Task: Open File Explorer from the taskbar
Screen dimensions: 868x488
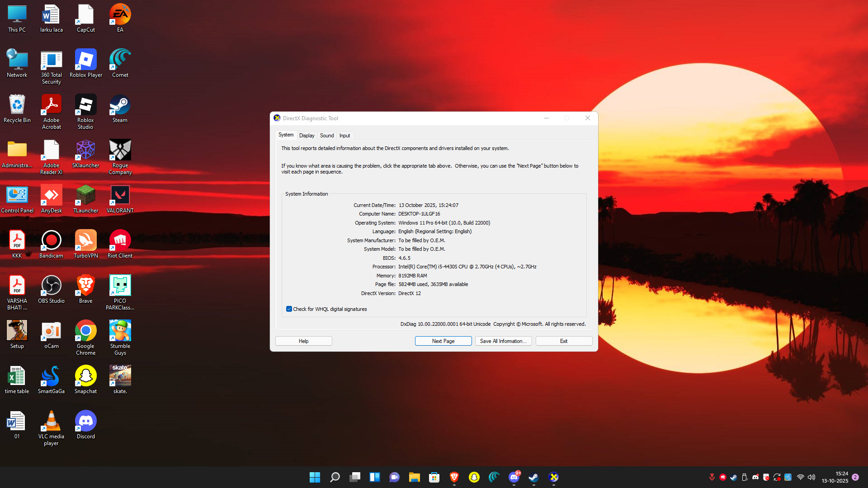Action: coord(414,477)
